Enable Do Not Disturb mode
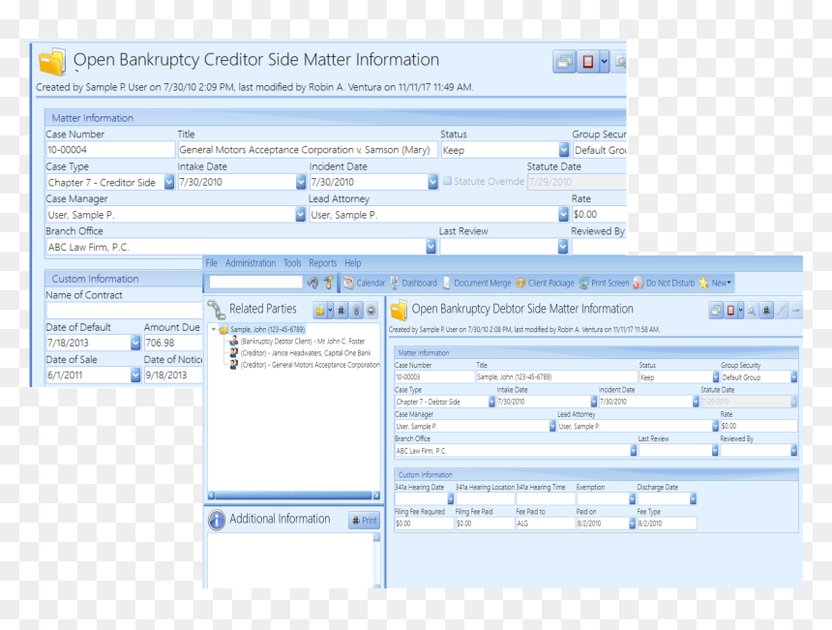 coord(664,283)
